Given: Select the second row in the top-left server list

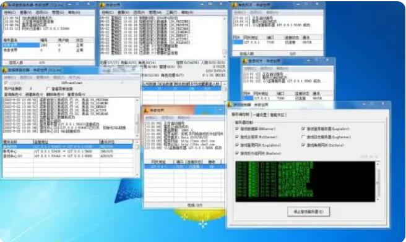Looking at the screenshot, I should point(49,50).
